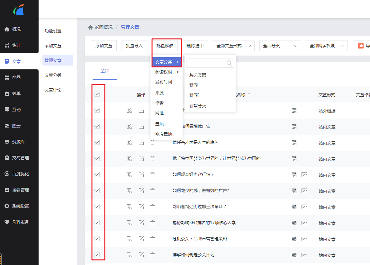The image size is (370, 265).
Task: Open the 全部分类 dropdown
Action: coord(280,46)
